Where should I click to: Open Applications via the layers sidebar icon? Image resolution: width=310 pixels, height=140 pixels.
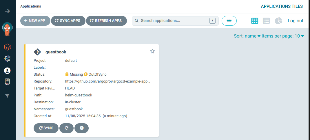(7, 47)
